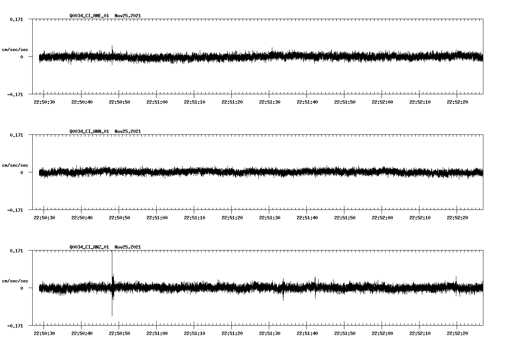
Task: Click the zero axis label of HNZ plot
Action: click(x=22, y=288)
